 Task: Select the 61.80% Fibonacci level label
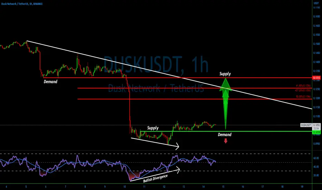303,86
